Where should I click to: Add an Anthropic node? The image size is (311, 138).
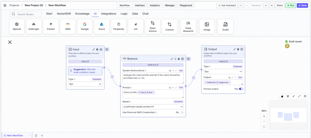[x=34, y=26]
